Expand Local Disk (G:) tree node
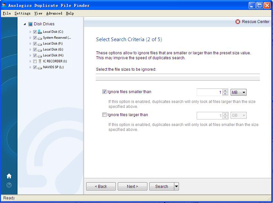Screen dimensions: 273x203 30,50
